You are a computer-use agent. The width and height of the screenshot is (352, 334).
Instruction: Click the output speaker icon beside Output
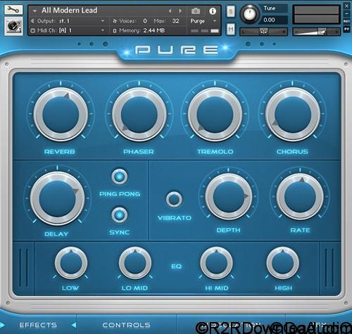32,21
